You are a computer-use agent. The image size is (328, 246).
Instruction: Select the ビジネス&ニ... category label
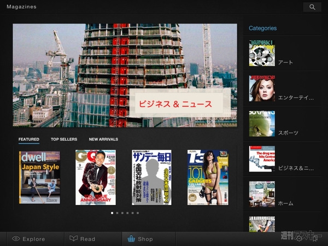coord(296,168)
